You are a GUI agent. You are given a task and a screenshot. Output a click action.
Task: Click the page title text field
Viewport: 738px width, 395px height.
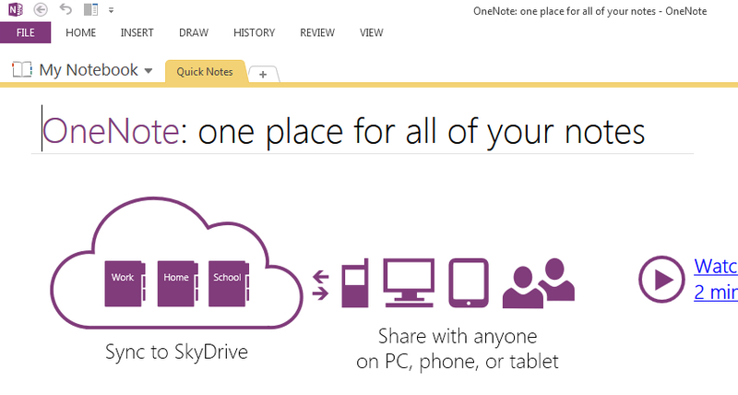pyautogui.click(x=343, y=131)
